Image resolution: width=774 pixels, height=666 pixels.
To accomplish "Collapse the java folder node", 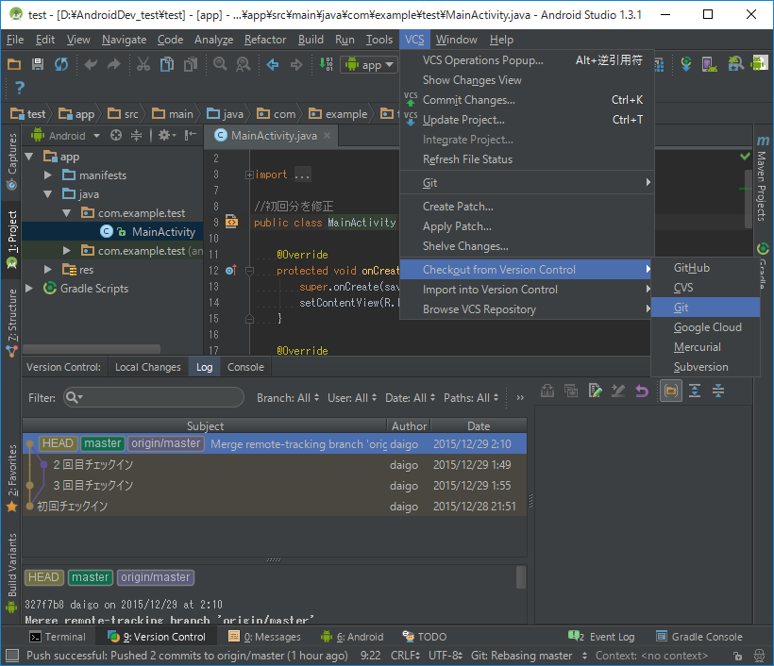I will [x=48, y=194].
